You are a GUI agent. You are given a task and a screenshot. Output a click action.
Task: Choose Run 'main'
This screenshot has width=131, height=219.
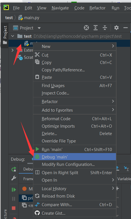point(74,149)
